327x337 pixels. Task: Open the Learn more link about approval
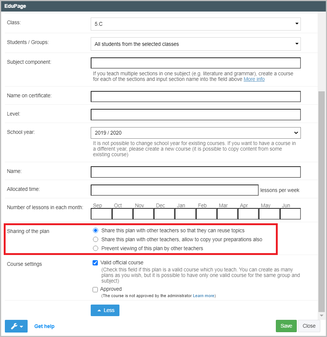203,296
